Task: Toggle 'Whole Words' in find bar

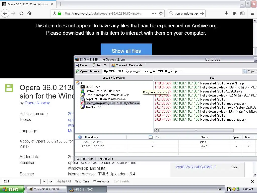Action: tap(101, 181)
